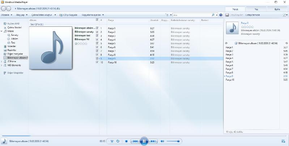The image size is (289, 146).
Task: Skip to the next track
Action: pyautogui.click(x=153, y=141)
